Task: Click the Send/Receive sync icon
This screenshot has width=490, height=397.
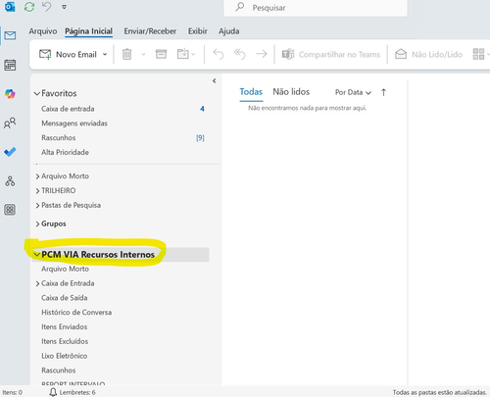Action: 29,7
